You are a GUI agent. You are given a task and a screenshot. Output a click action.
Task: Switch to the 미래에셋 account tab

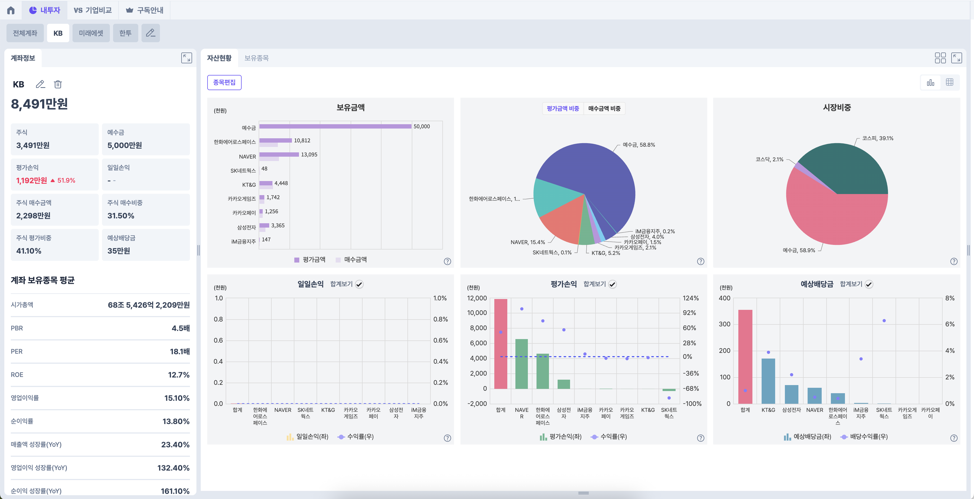[x=91, y=33]
